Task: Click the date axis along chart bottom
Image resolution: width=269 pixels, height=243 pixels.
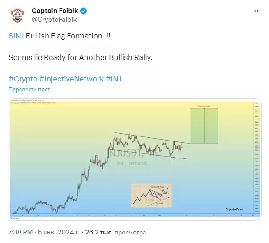Action: coord(132,215)
